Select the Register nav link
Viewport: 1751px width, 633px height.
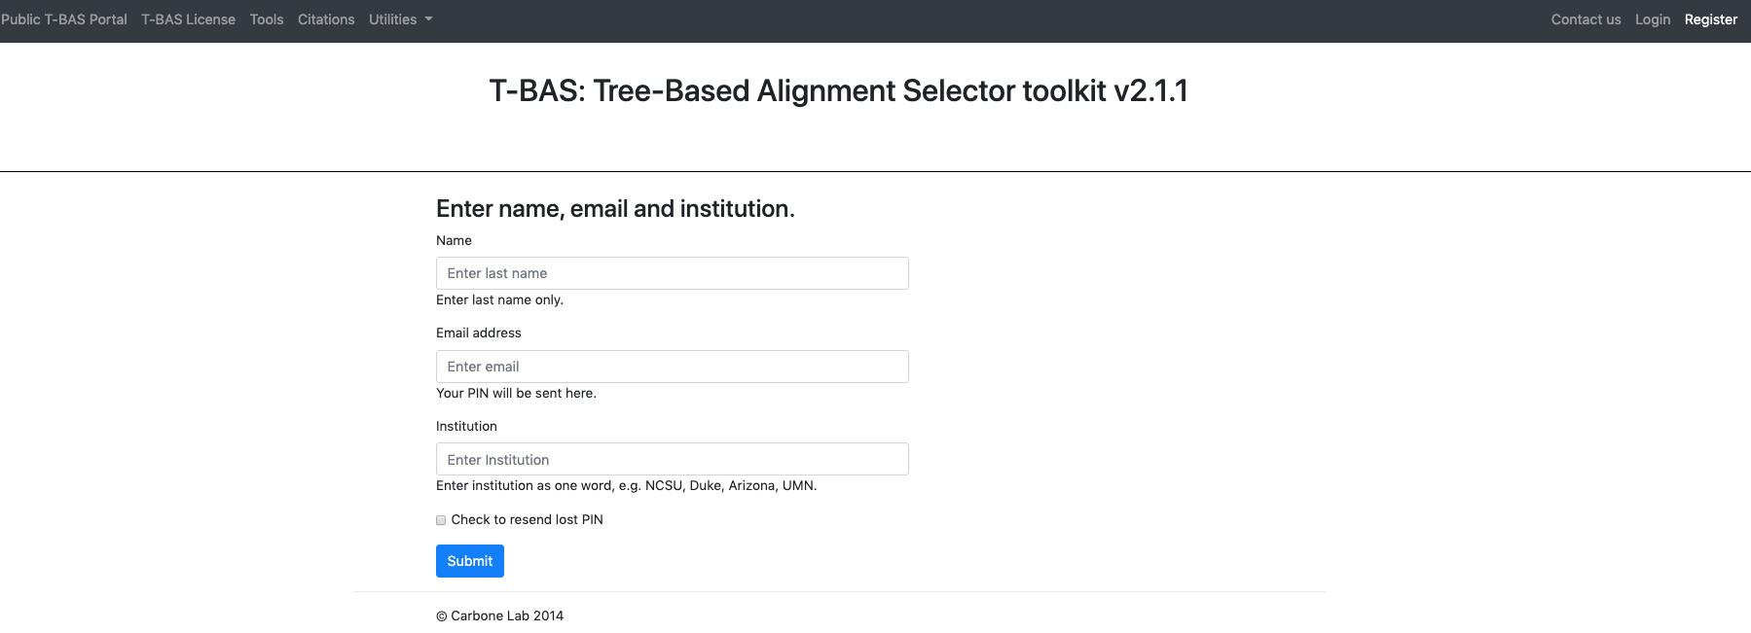(x=1711, y=19)
